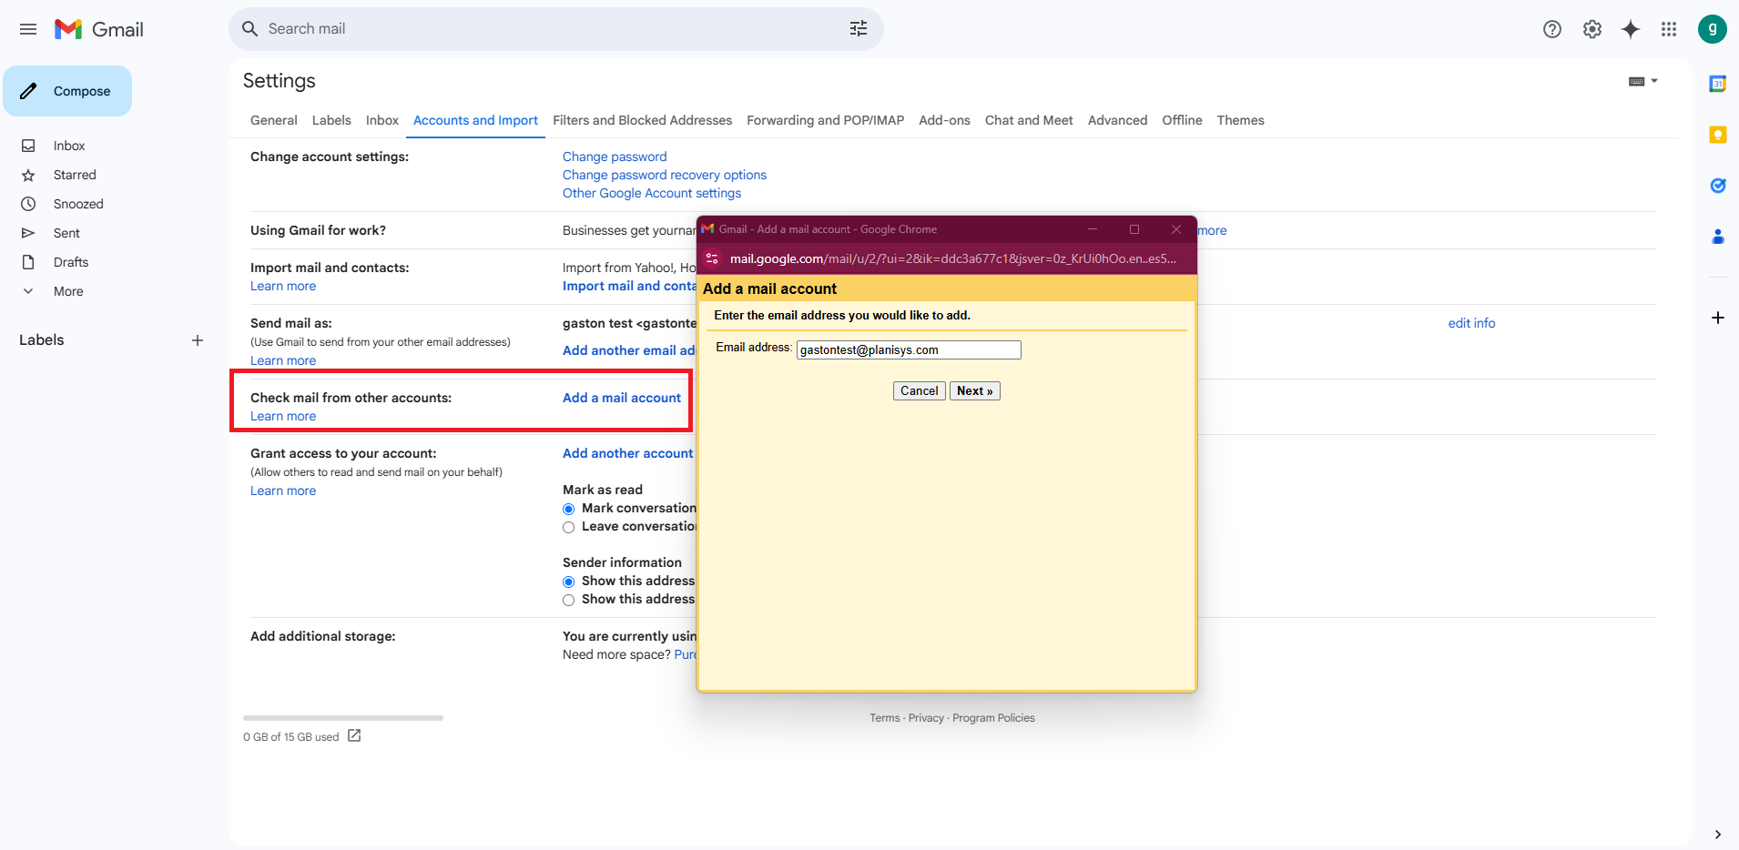Open Google Keep in side panel
This screenshot has height=850, width=1739.
click(1717, 135)
